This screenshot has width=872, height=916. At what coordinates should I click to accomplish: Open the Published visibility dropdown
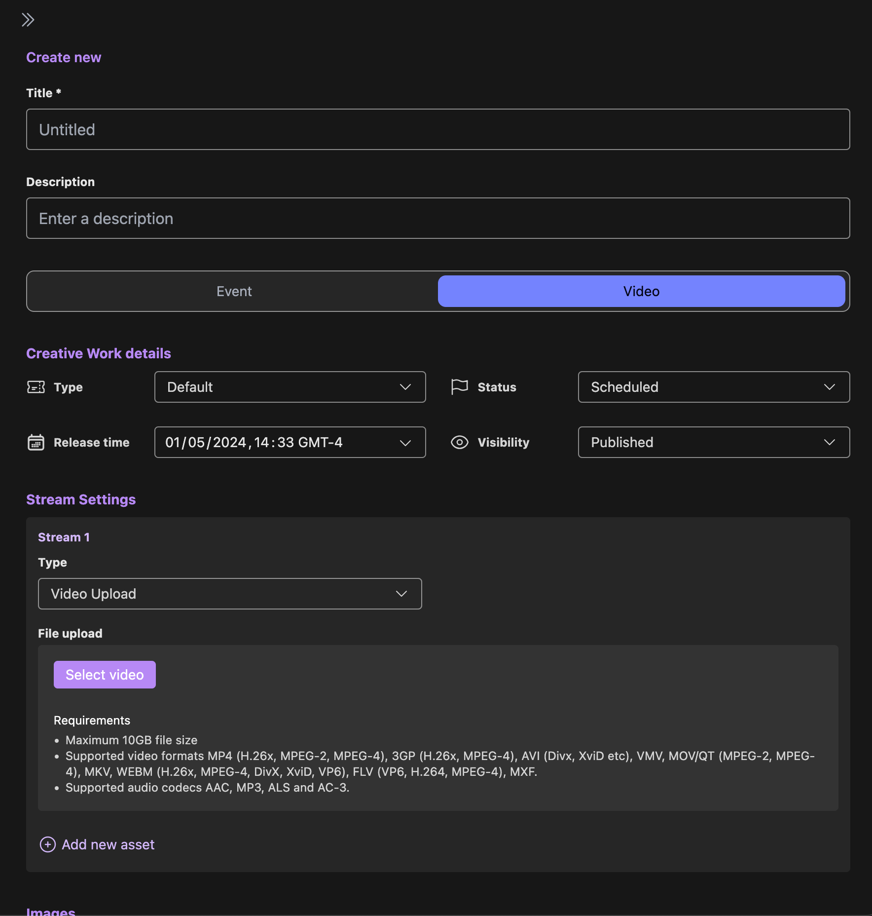coord(714,442)
